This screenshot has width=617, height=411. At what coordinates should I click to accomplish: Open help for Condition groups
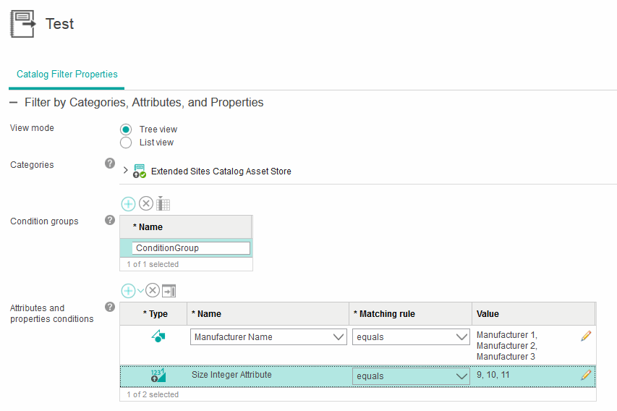click(110, 220)
